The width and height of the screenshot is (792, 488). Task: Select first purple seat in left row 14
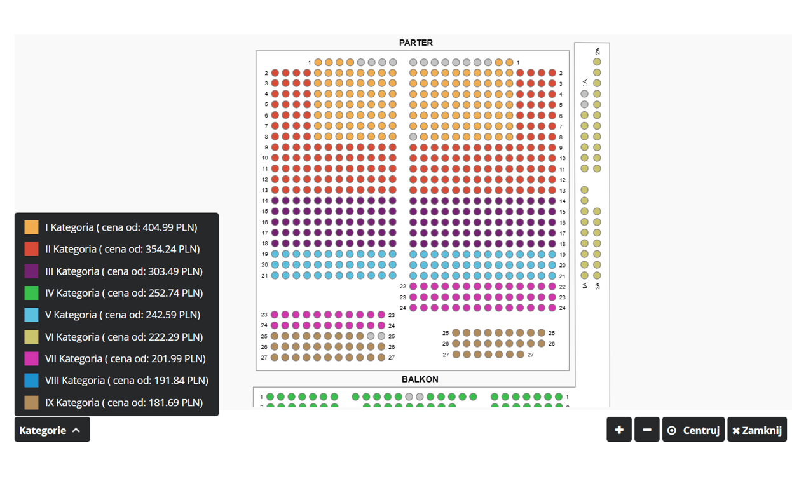[x=275, y=201]
